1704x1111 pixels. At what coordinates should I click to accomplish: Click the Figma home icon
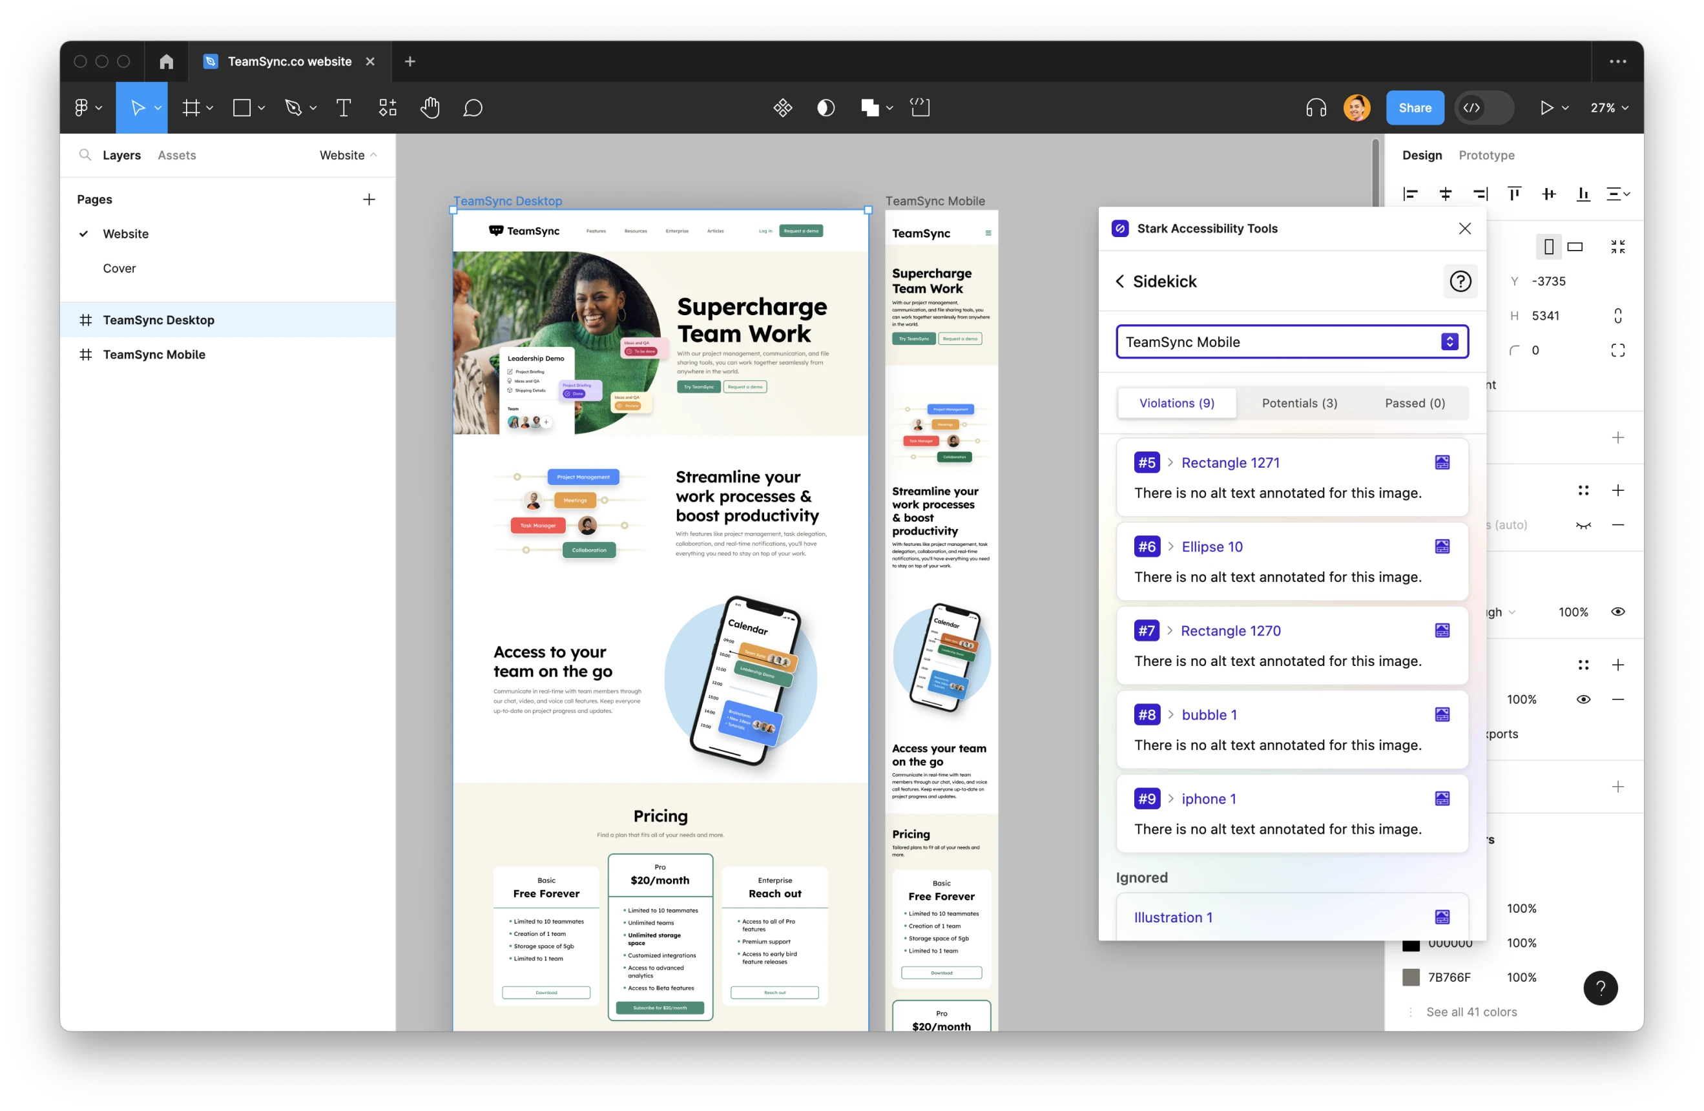(166, 61)
